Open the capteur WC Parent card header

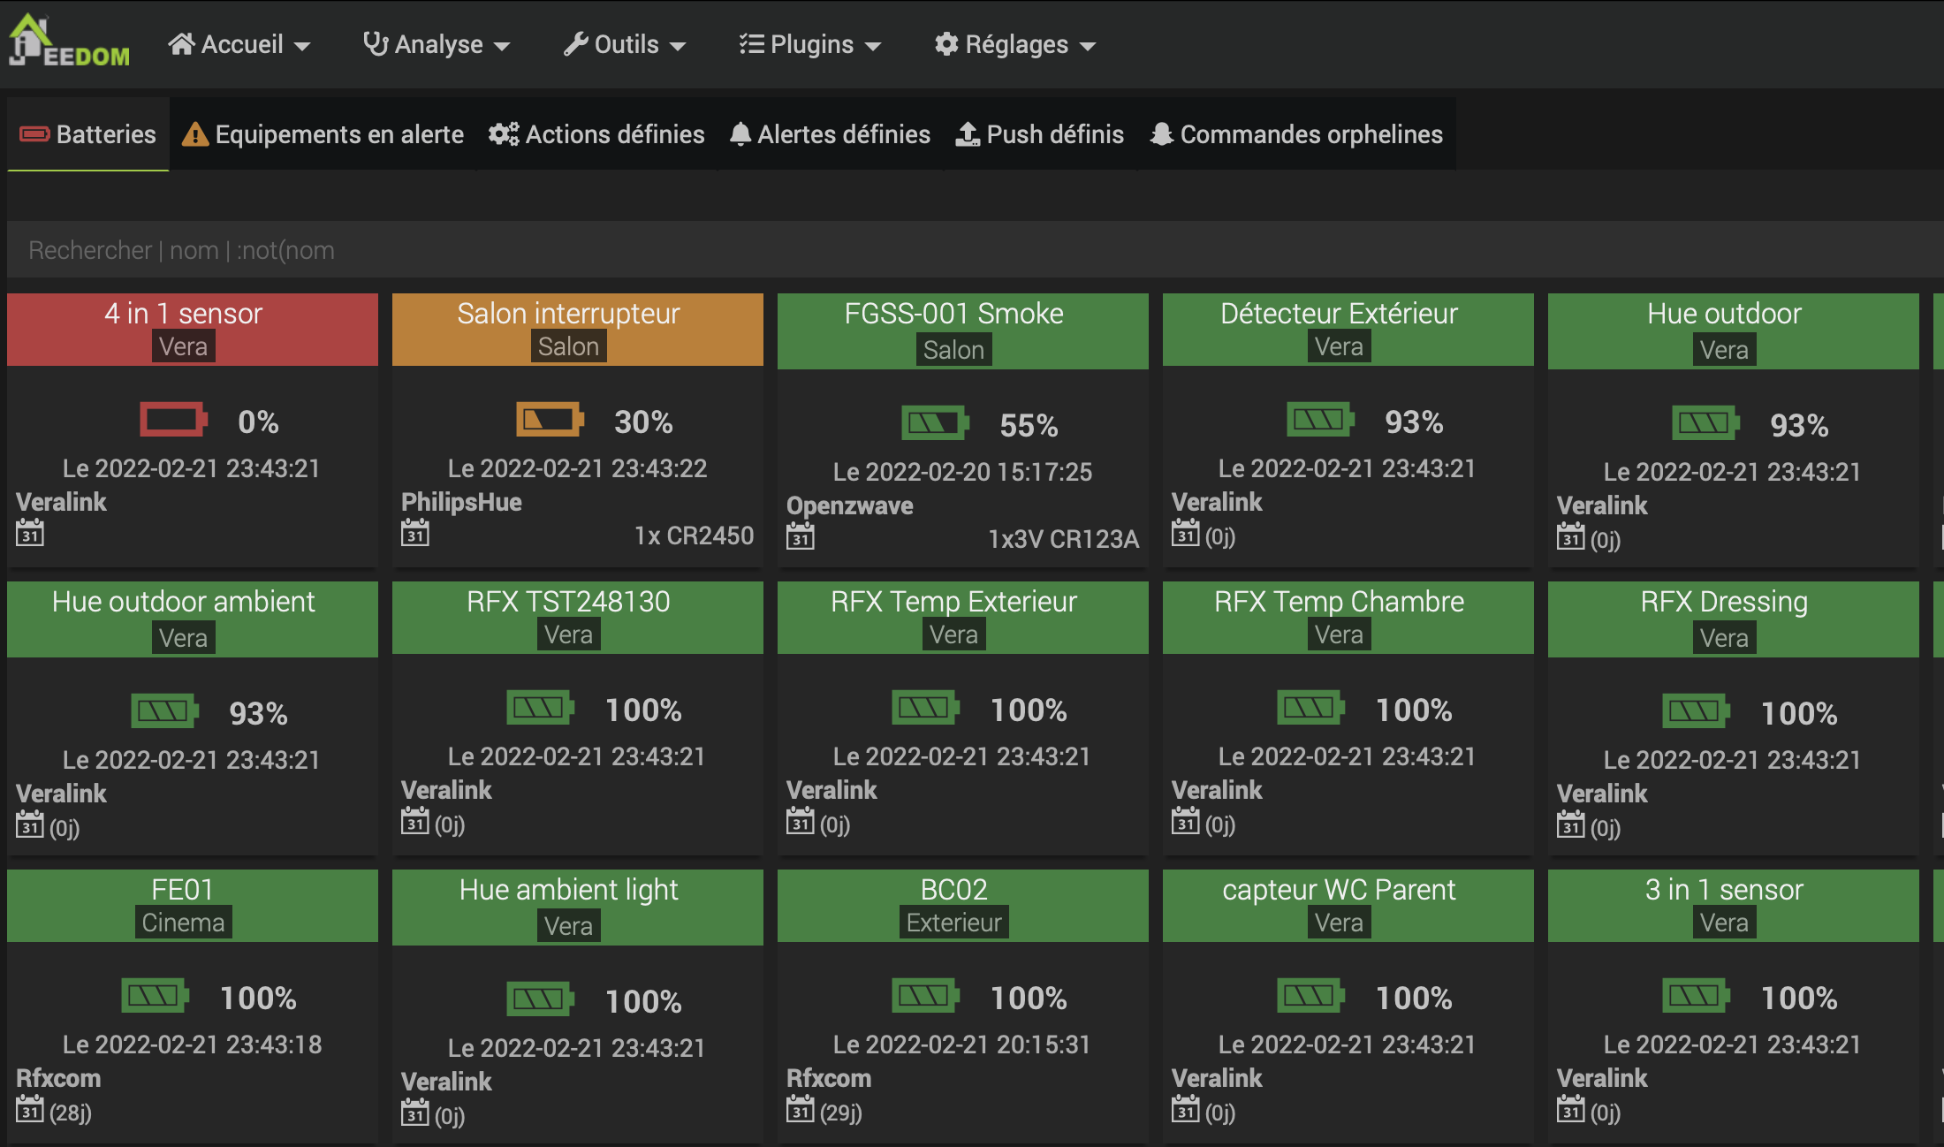1348,906
